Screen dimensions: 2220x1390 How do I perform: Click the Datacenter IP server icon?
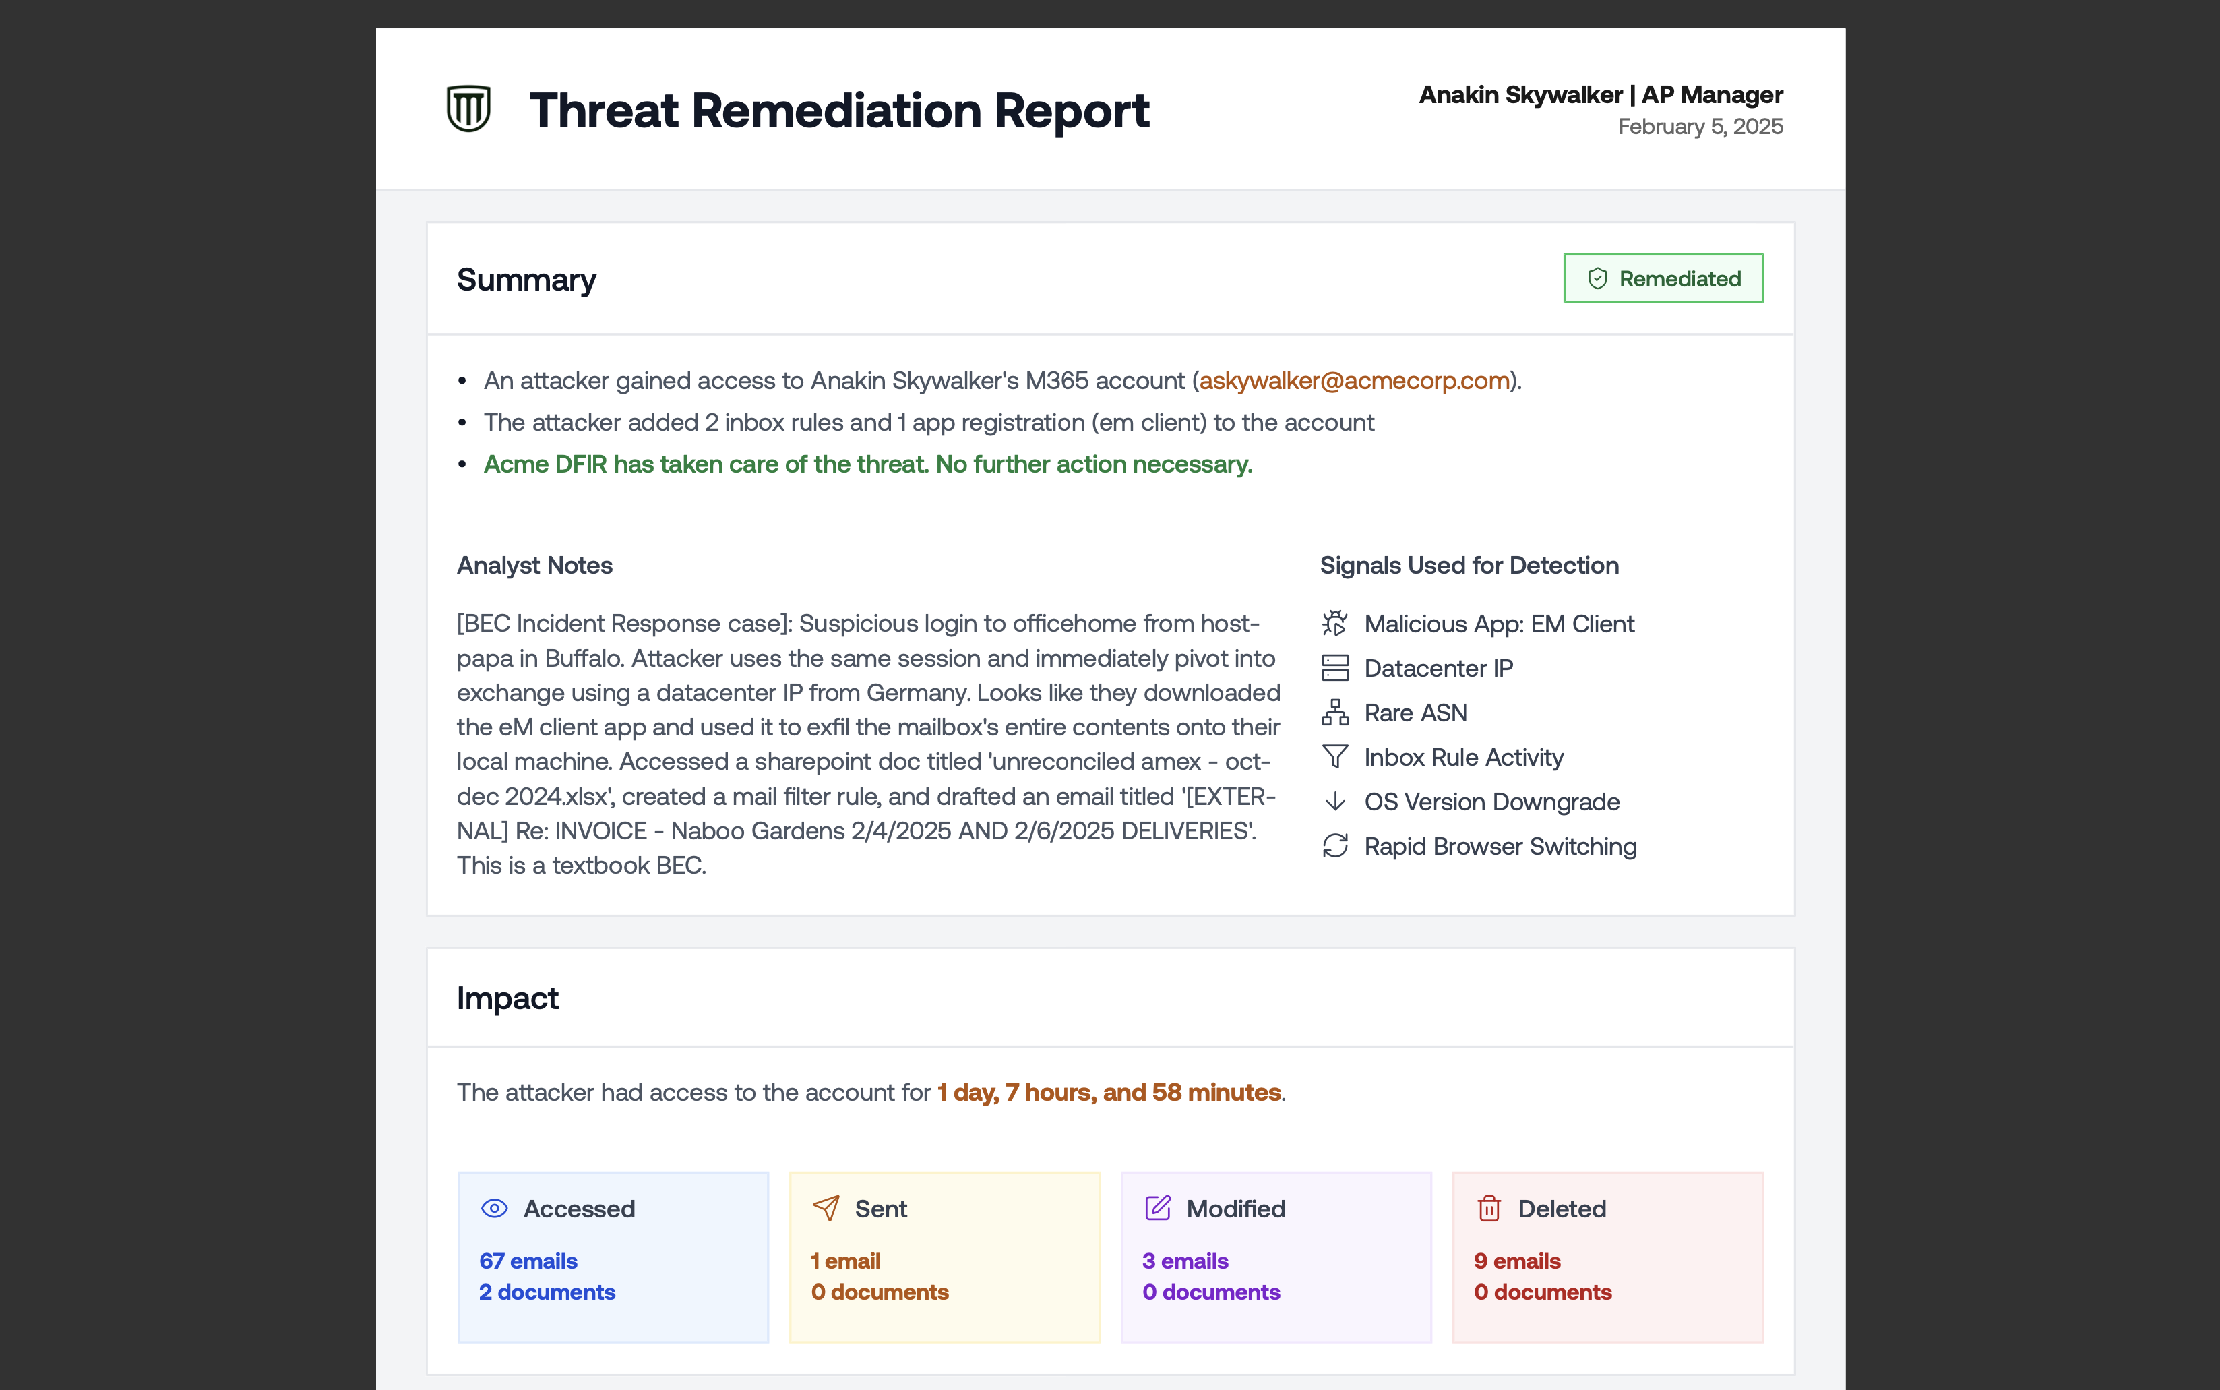[x=1334, y=668]
